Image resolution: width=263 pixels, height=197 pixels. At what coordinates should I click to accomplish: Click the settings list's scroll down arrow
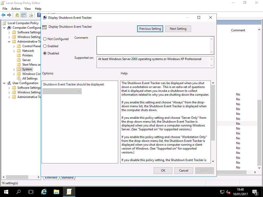[x=259, y=168]
